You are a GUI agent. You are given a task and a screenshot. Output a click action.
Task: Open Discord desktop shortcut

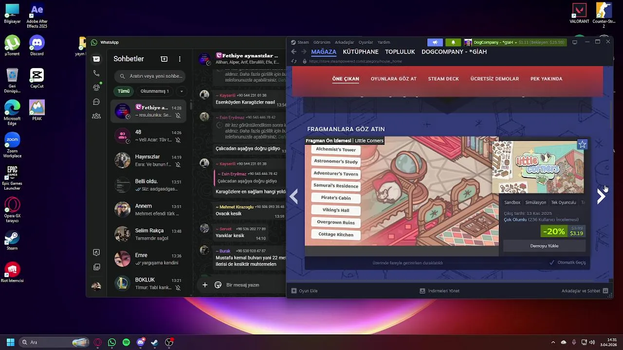[x=37, y=46]
